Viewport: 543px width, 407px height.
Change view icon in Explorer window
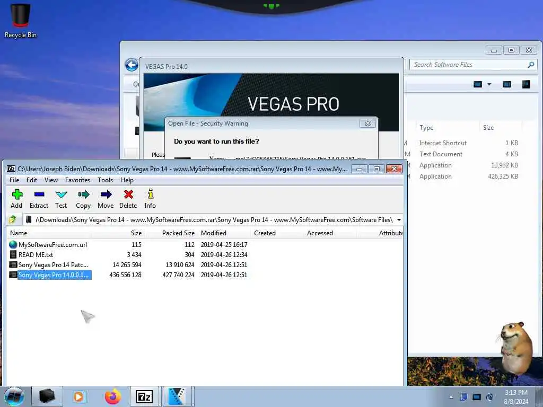click(x=478, y=84)
